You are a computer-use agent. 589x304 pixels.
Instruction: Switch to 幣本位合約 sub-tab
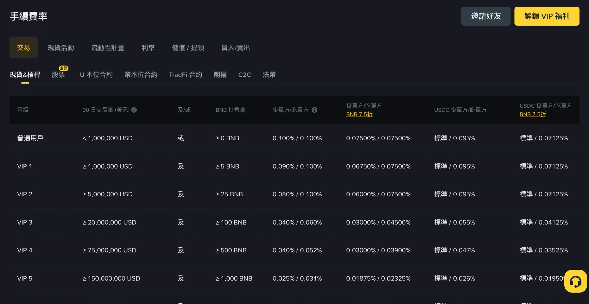tap(141, 75)
